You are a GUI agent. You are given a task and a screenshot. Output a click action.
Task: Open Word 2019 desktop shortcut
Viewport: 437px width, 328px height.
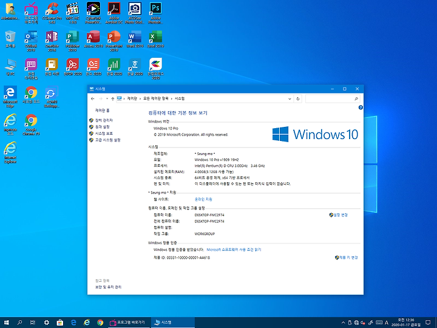(x=135, y=39)
